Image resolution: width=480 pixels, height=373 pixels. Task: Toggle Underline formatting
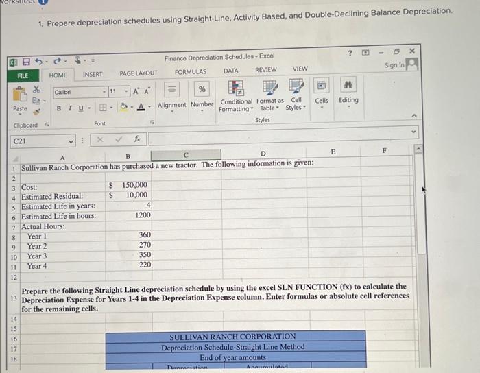click(81, 108)
